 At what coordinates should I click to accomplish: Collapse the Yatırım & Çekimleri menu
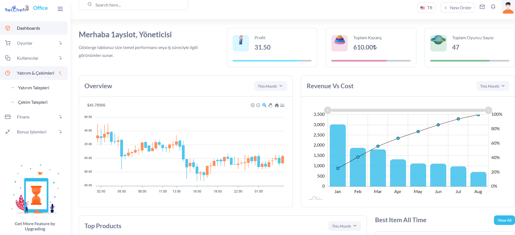coord(34,73)
